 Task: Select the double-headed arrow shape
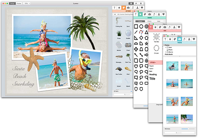tap(141, 55)
